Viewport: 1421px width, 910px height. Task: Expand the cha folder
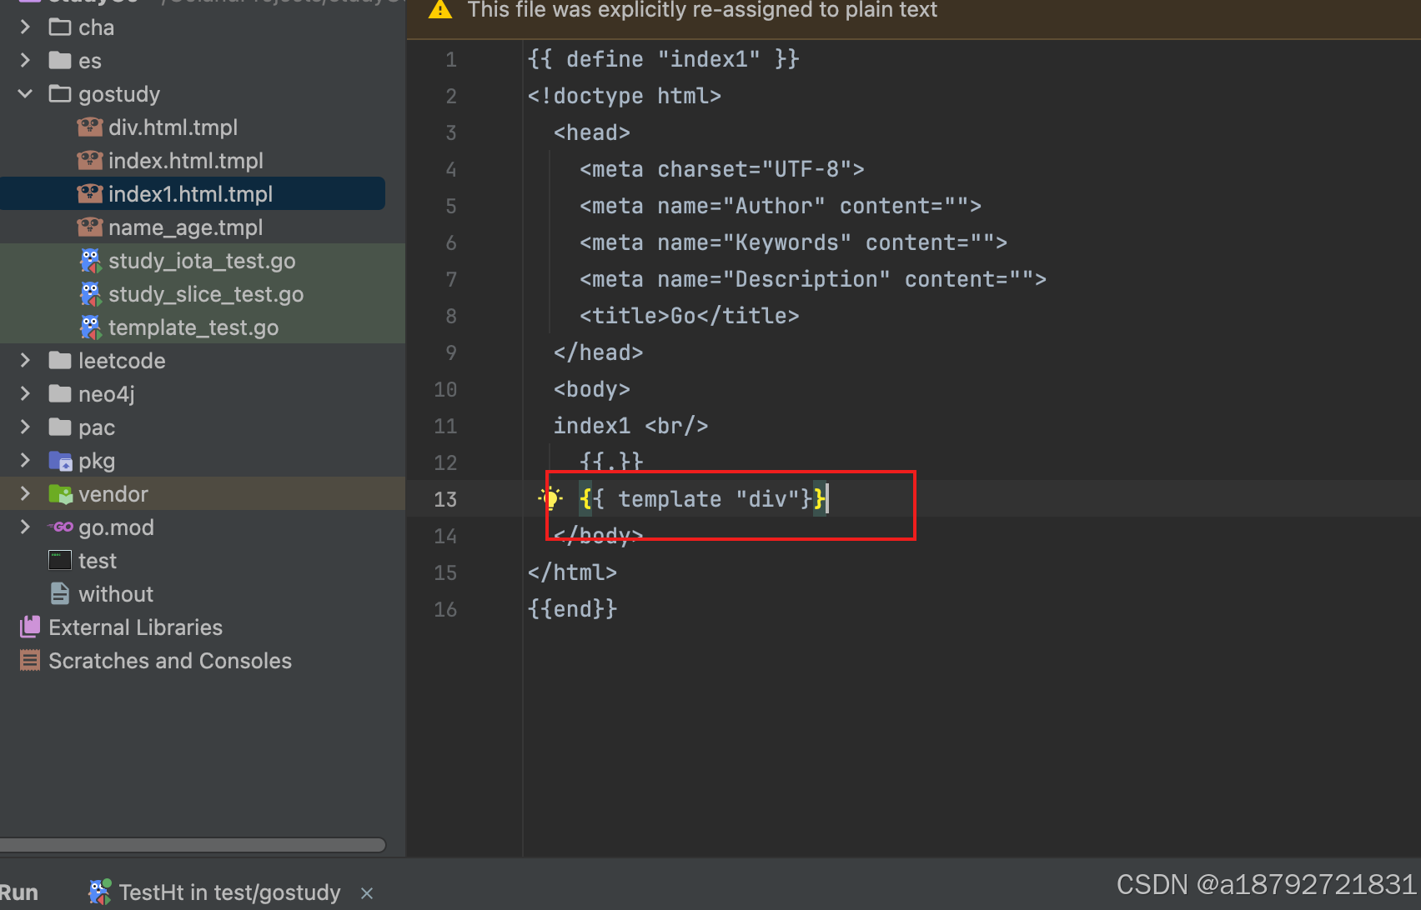(x=25, y=27)
